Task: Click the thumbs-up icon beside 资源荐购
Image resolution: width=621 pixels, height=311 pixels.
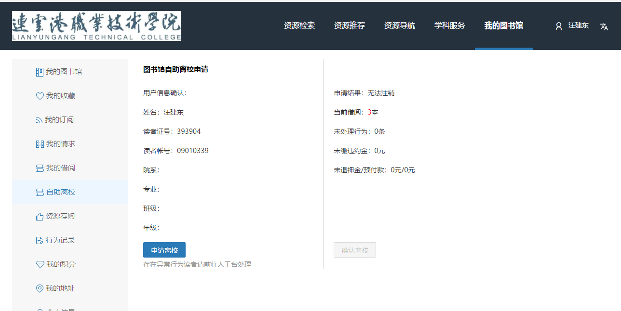Action: [x=40, y=216]
